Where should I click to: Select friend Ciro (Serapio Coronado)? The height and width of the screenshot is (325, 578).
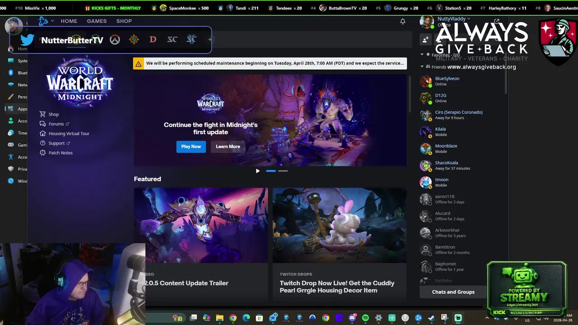pyautogui.click(x=461, y=115)
